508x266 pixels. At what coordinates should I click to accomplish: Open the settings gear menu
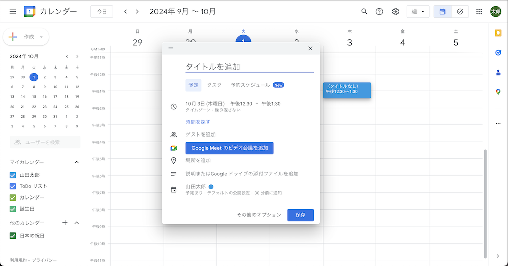395,11
